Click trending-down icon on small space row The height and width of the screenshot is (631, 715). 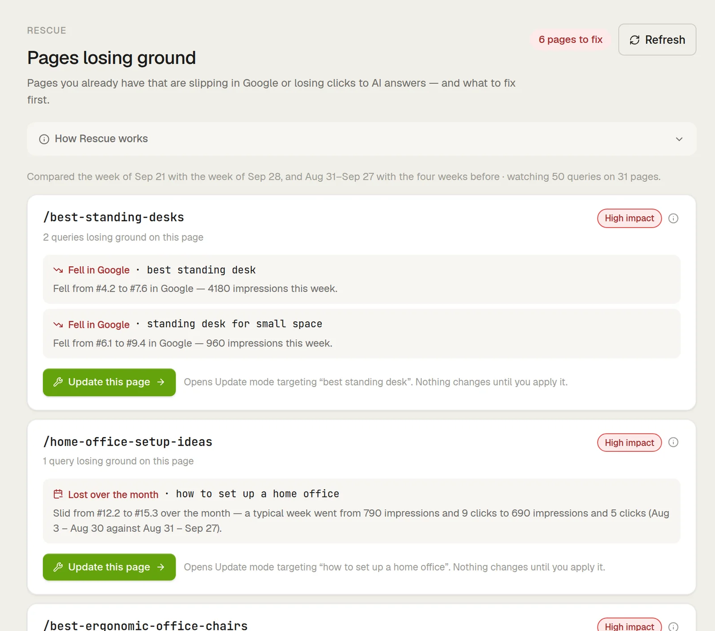pyautogui.click(x=58, y=324)
